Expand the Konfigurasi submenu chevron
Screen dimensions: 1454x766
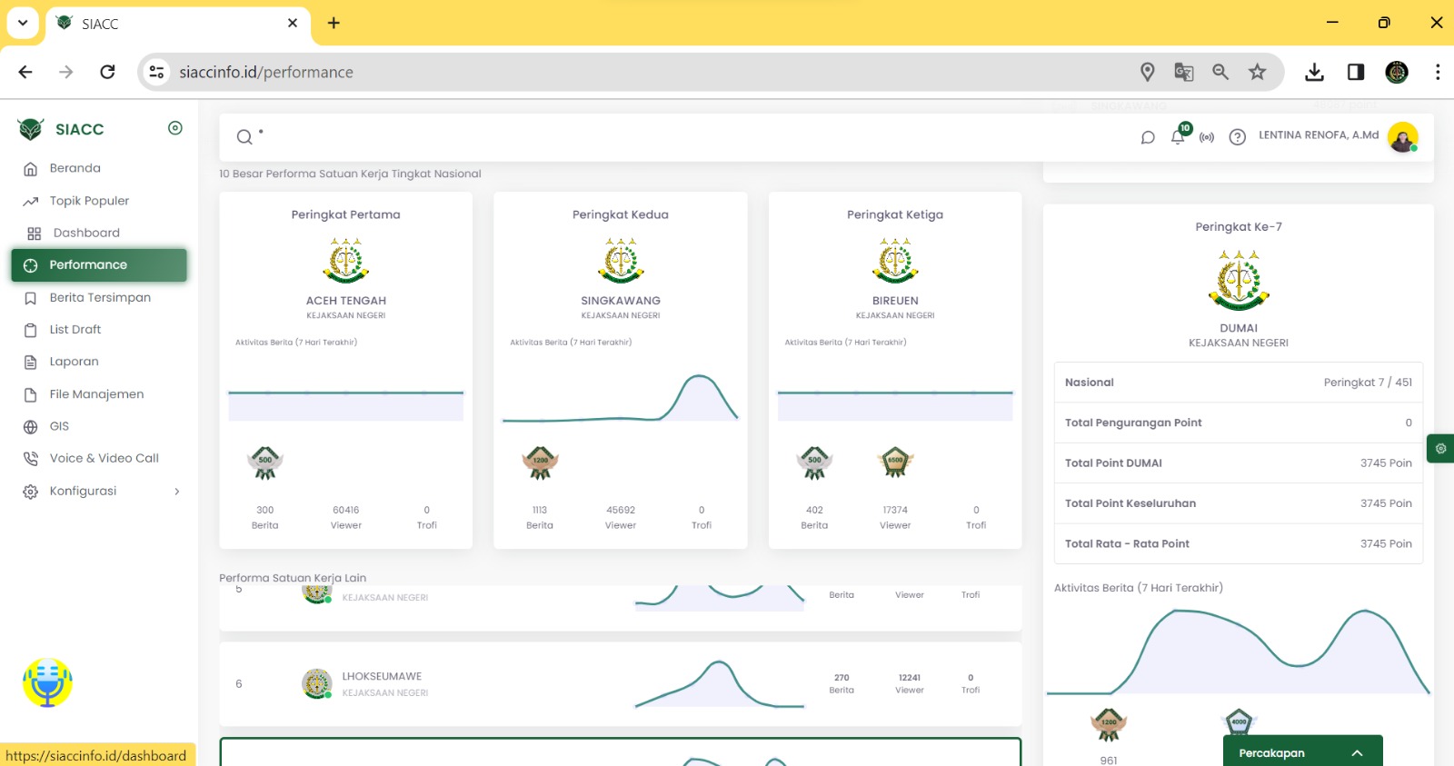177,492
